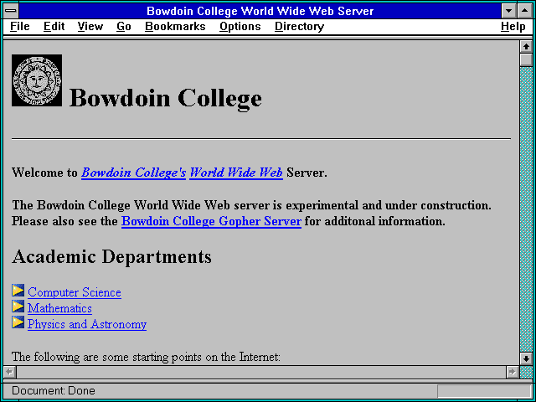536x402 pixels.
Task: Open the Computer Science department link
Action: click(75, 292)
